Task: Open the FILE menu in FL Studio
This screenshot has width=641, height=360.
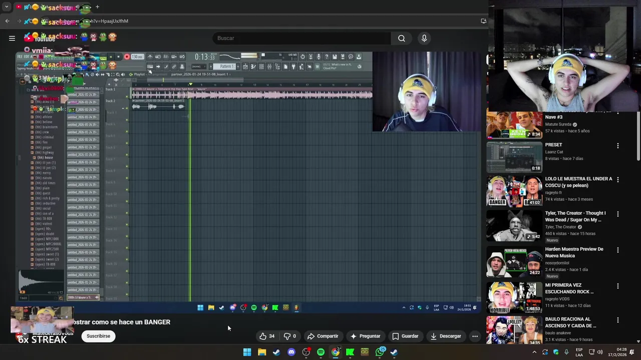Action: [20, 56]
